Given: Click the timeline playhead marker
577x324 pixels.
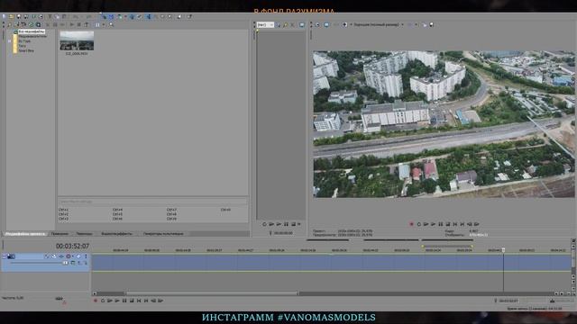Looking at the screenshot, I should [503, 250].
